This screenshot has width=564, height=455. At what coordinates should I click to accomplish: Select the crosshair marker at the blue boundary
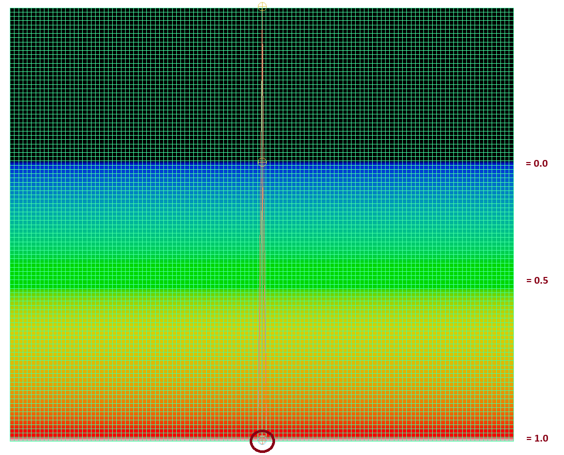pos(262,162)
